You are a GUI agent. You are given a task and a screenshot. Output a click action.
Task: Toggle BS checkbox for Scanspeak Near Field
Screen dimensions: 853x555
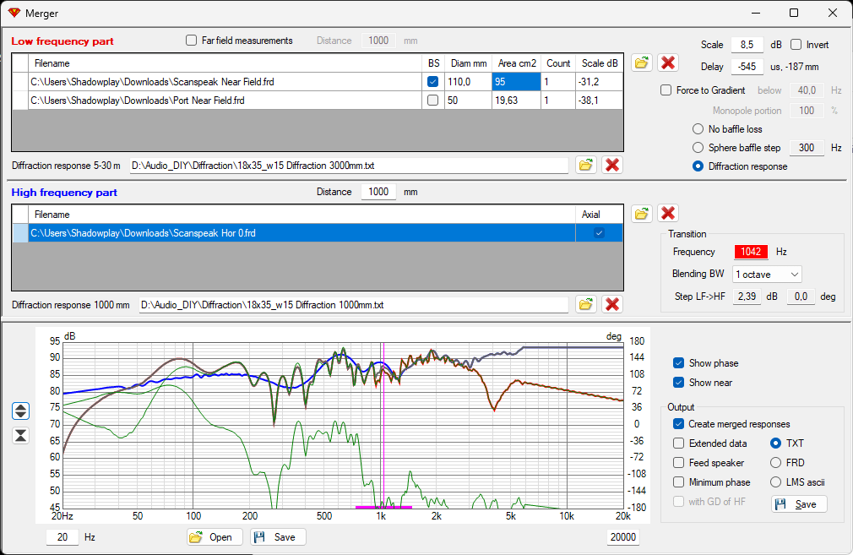[x=433, y=82]
